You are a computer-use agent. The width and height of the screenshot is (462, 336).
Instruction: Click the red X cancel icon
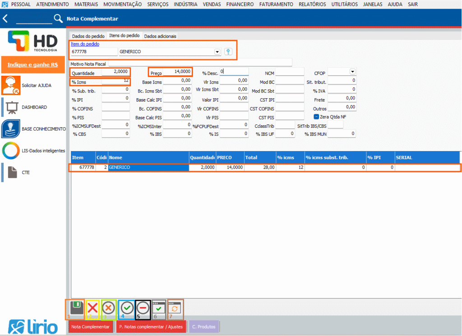92,308
